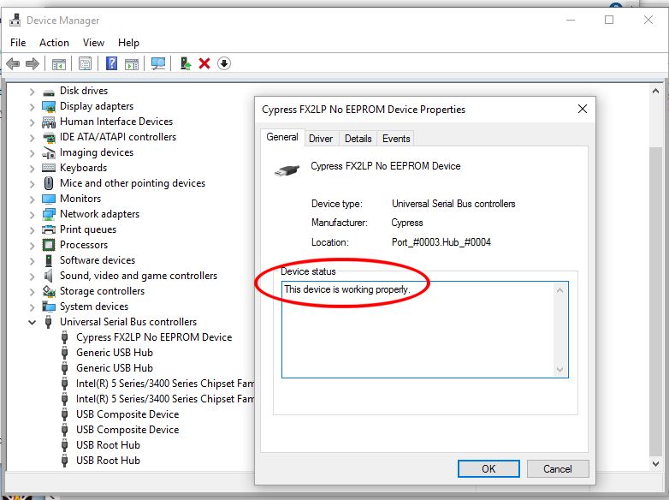Image resolution: width=669 pixels, height=500 pixels.
Task: Expand the Keyboards tree node
Action: 32,168
